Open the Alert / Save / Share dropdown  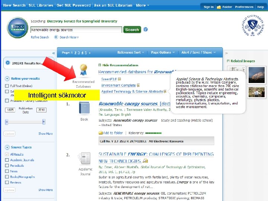[198, 52]
